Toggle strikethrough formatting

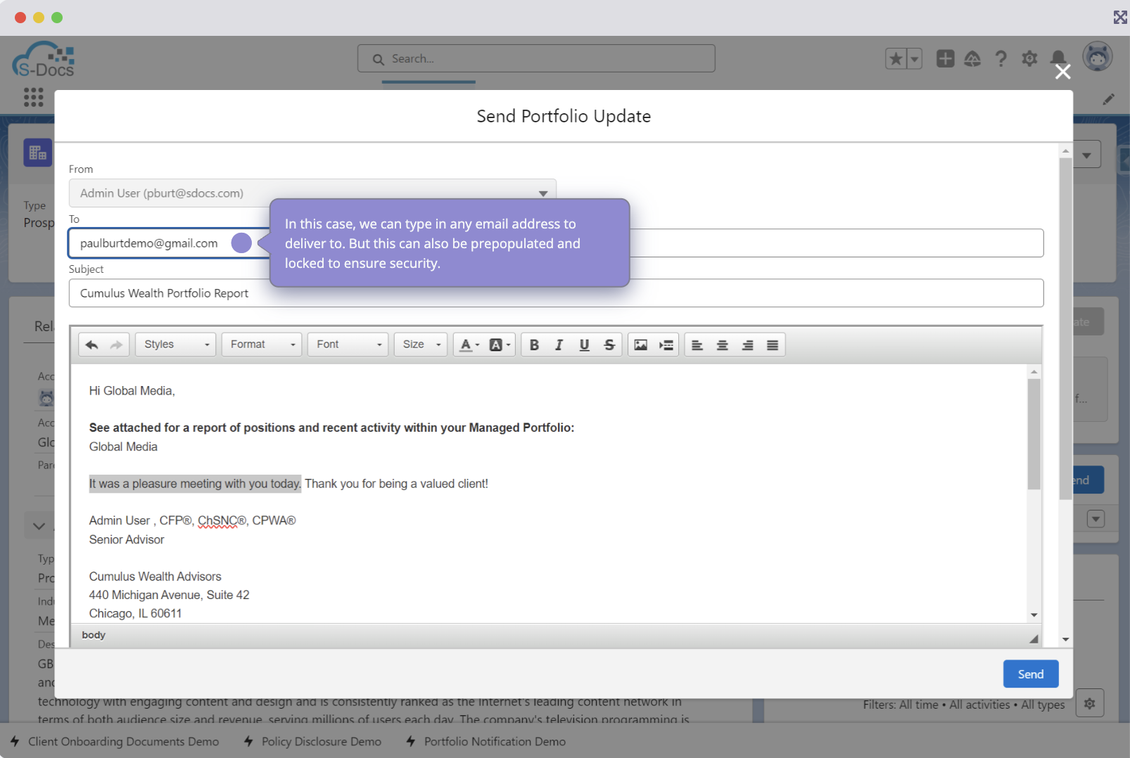(x=609, y=345)
